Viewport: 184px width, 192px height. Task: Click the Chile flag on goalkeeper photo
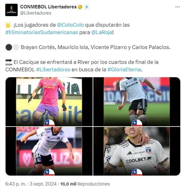(x=49, y=123)
